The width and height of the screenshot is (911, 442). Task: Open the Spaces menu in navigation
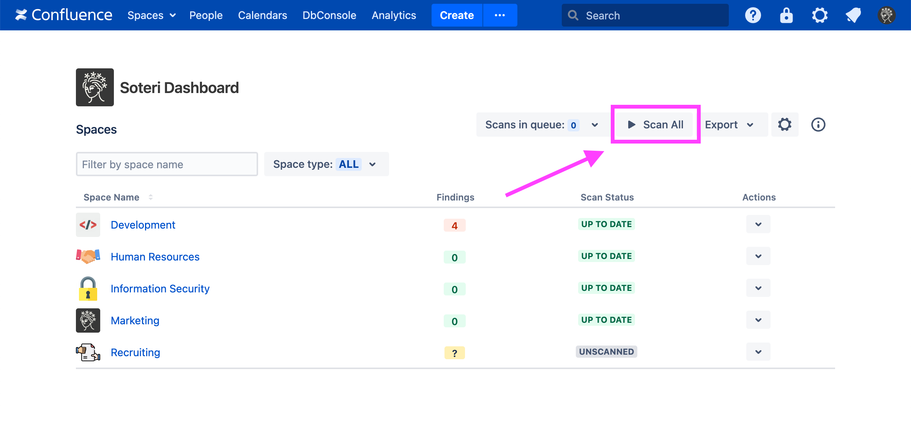click(151, 15)
